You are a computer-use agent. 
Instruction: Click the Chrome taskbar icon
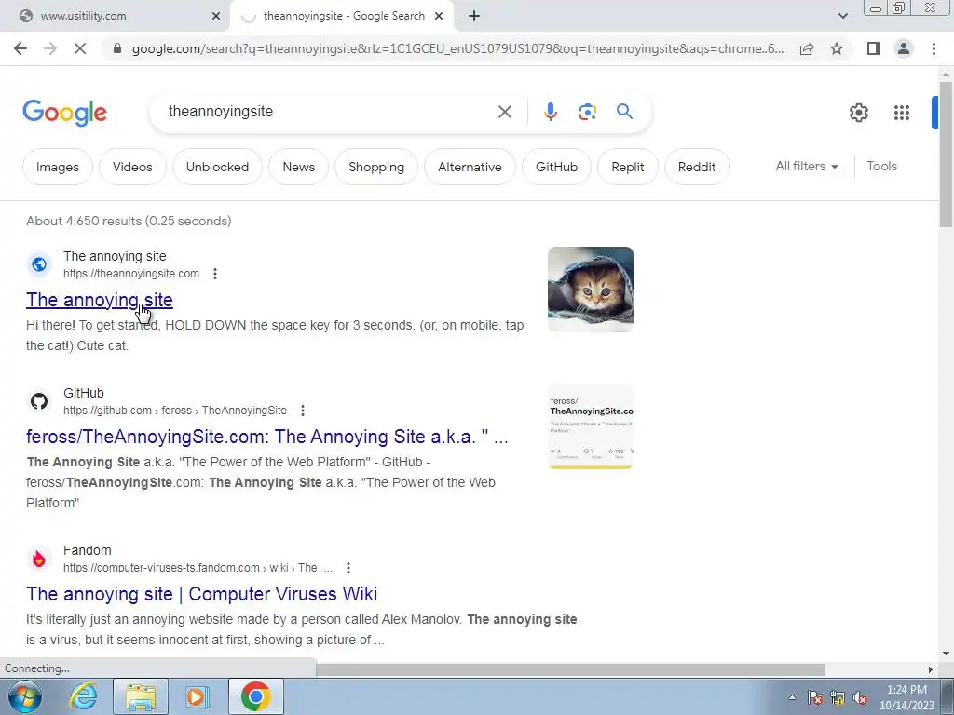pos(255,696)
